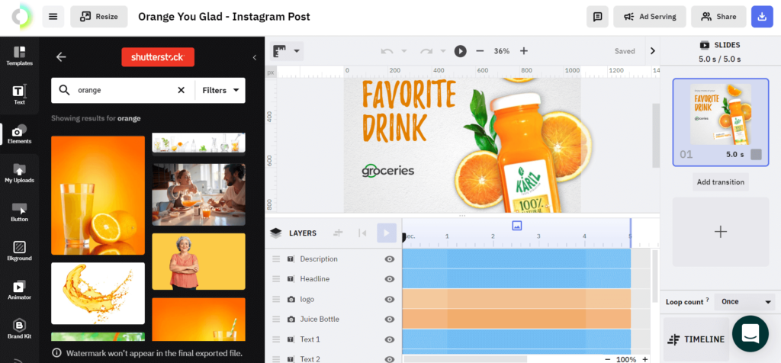Expand the Filters dropdown

pyautogui.click(x=220, y=90)
